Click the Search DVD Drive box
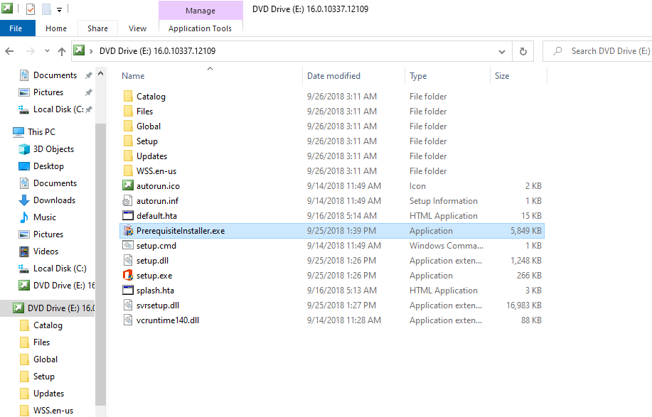Viewport: 652px width, 417px height. coord(599,51)
